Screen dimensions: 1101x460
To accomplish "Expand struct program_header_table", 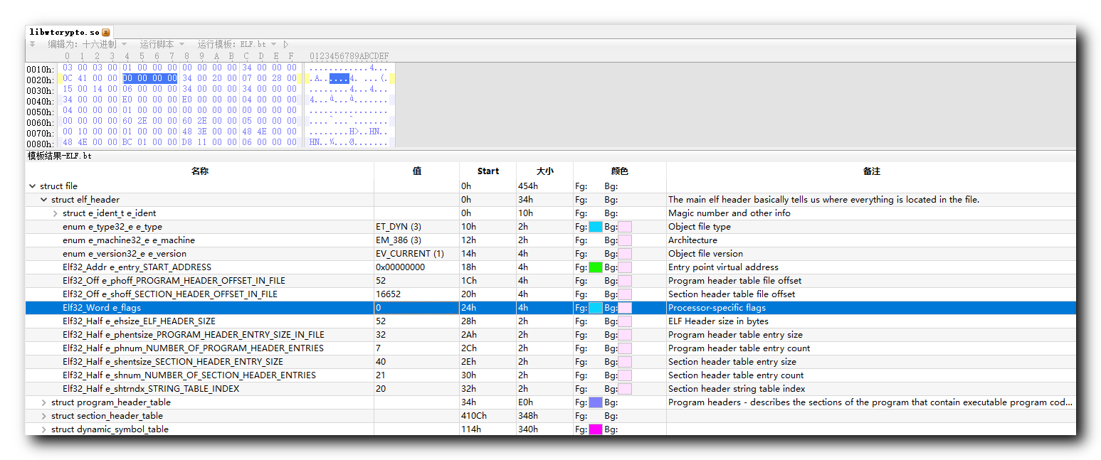I will (44, 402).
